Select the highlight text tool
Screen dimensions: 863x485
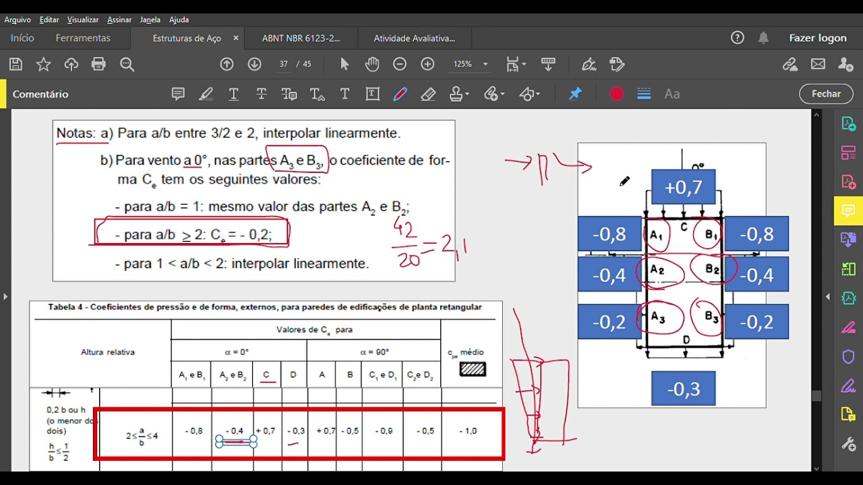tap(206, 94)
